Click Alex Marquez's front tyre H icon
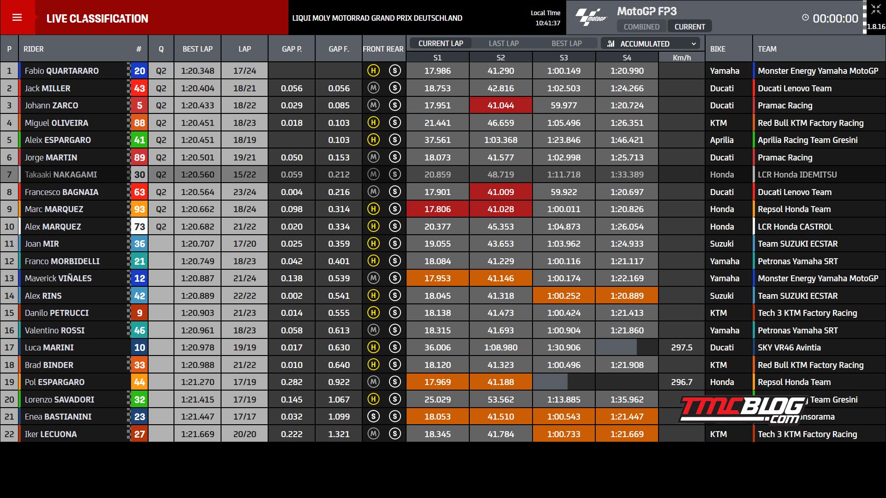This screenshot has height=498, width=886. point(373,226)
